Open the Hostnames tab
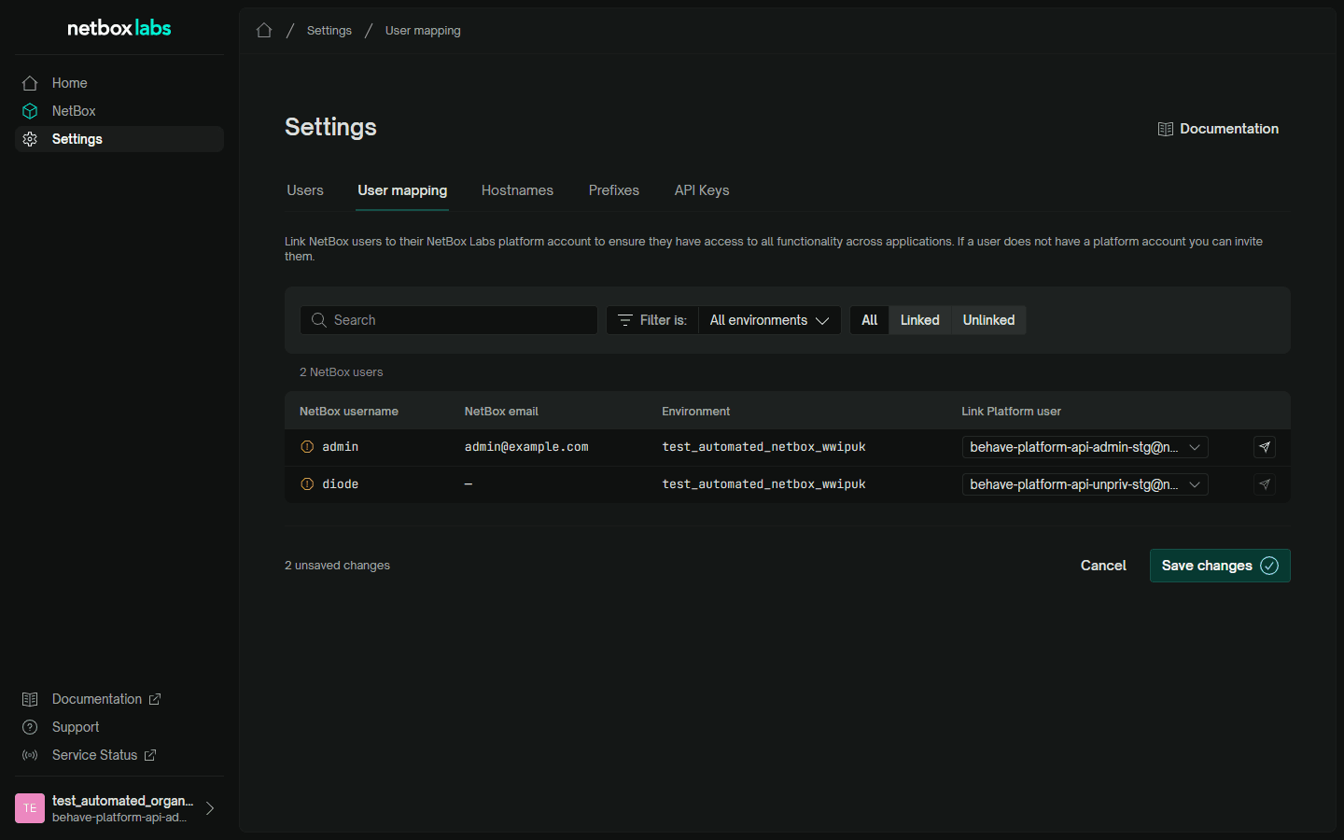The width and height of the screenshot is (1344, 840). click(x=517, y=190)
